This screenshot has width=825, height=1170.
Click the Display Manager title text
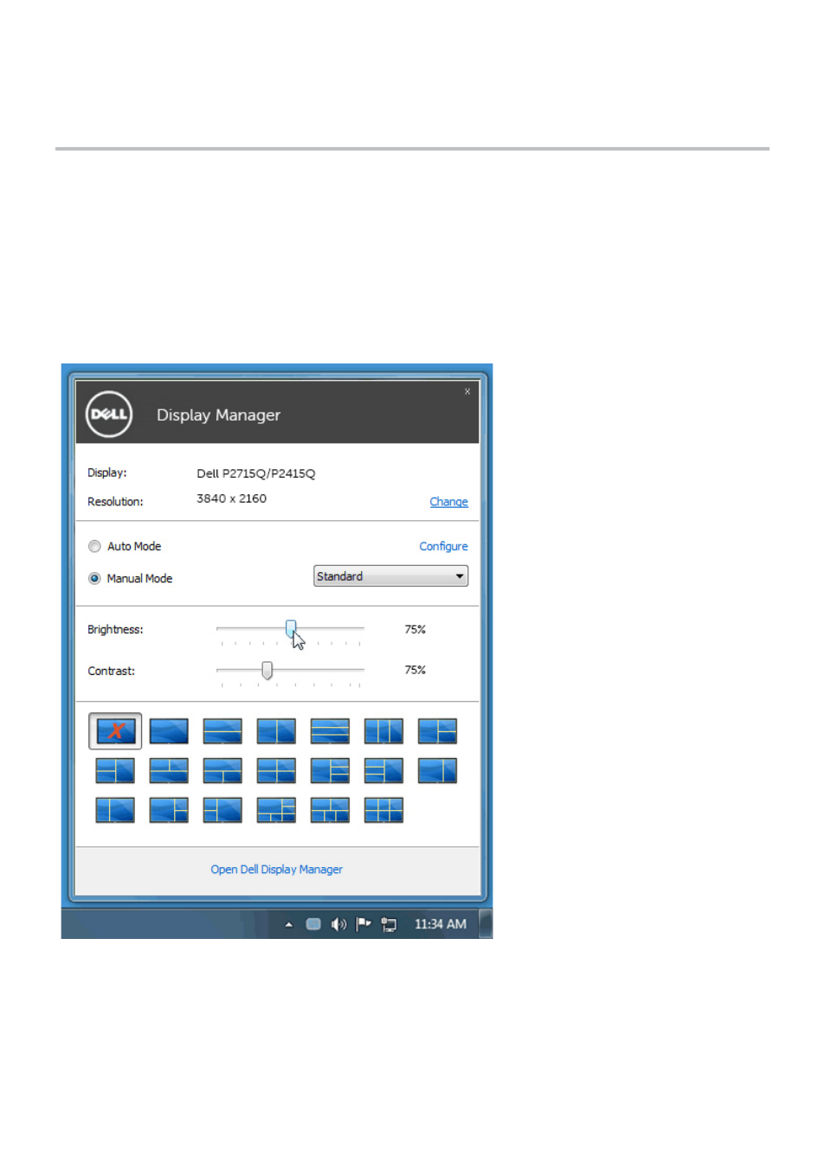[x=218, y=415]
